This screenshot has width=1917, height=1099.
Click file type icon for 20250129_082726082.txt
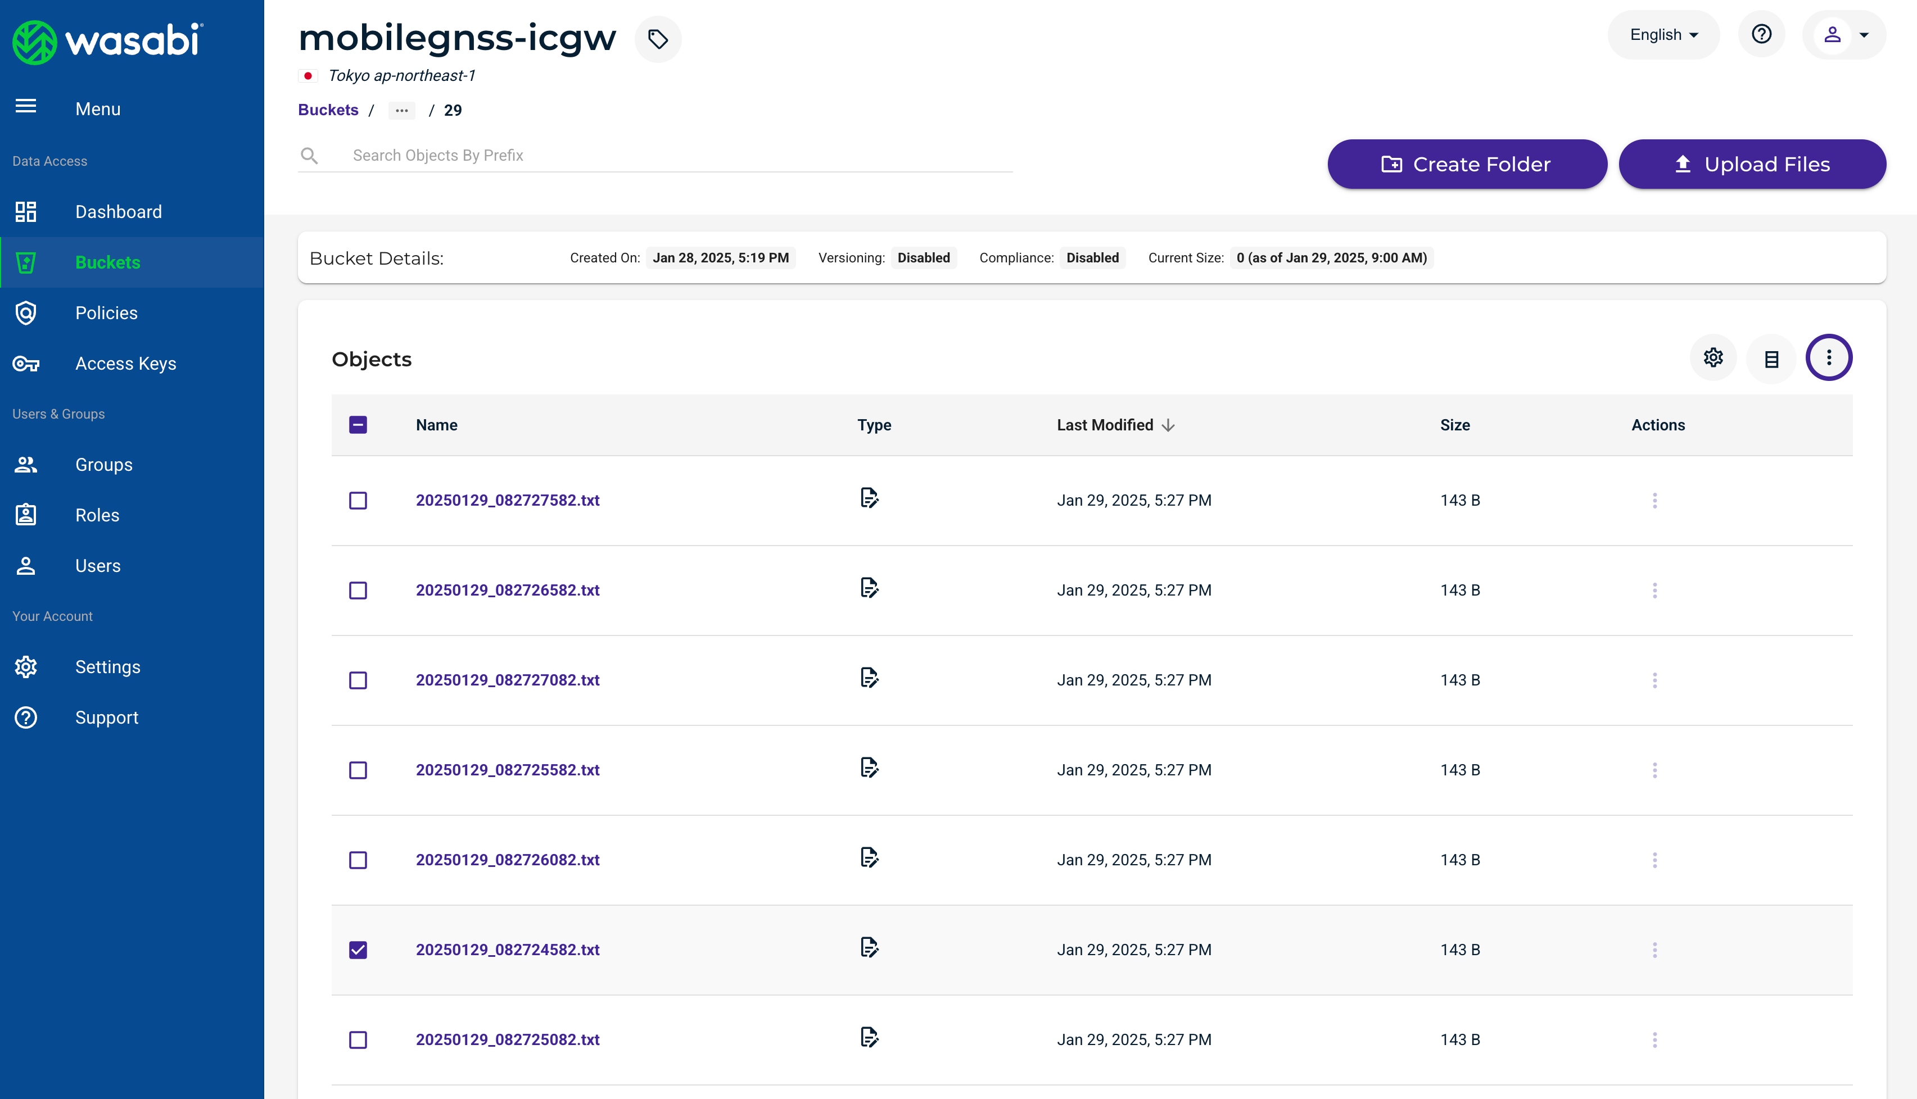[x=869, y=857]
